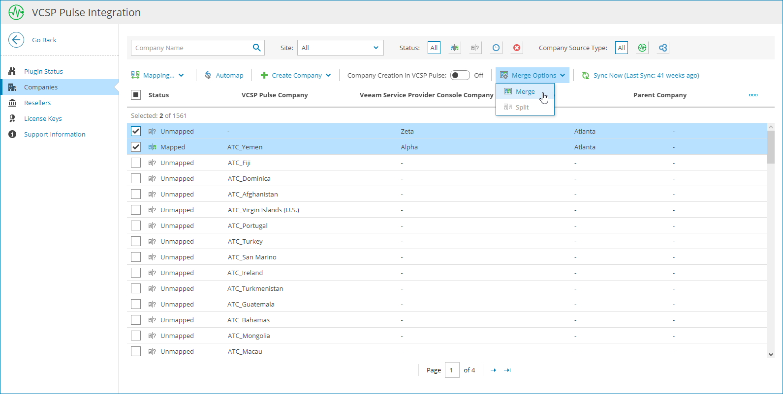Expand the Create Company dropdown arrow
This screenshot has height=394, width=783.
point(328,75)
